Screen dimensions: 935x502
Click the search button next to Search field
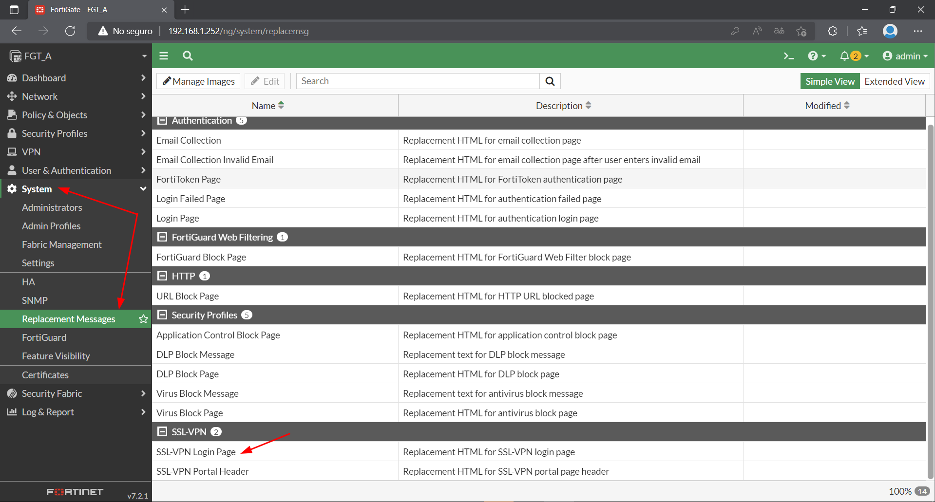[x=550, y=81]
